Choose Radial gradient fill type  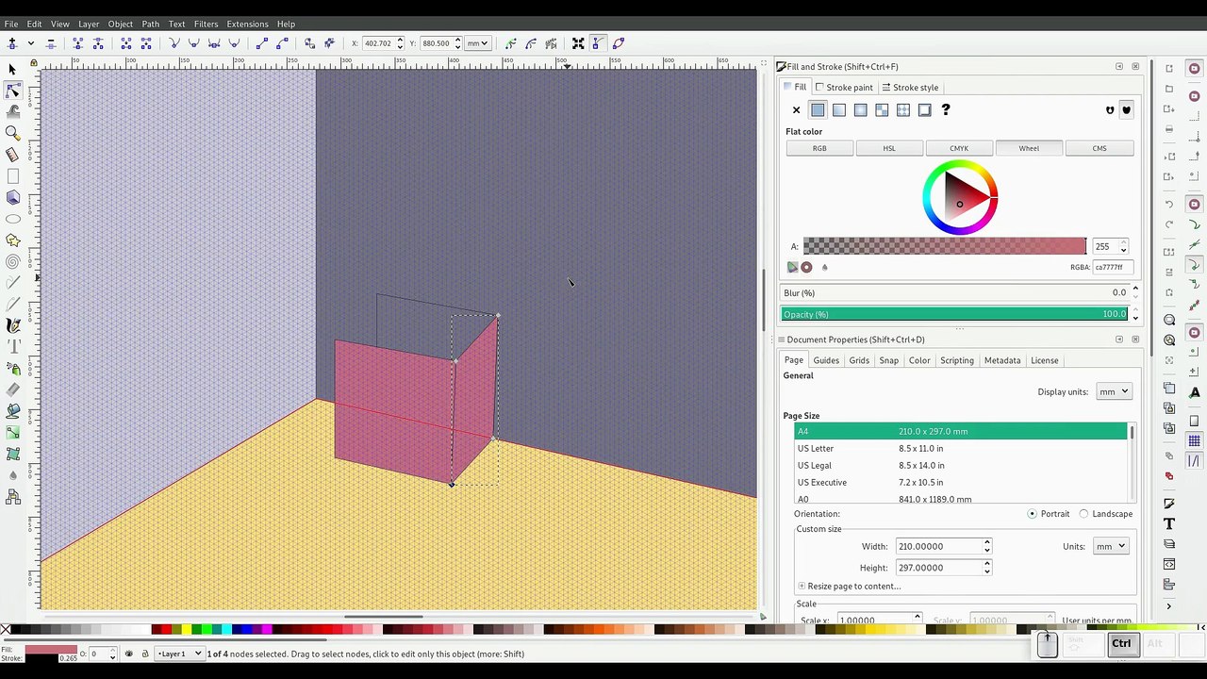pos(860,110)
